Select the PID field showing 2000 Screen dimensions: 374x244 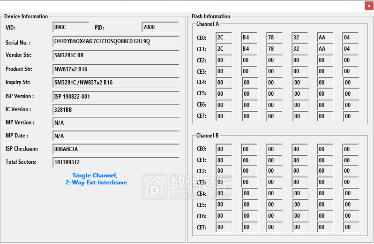pos(160,28)
